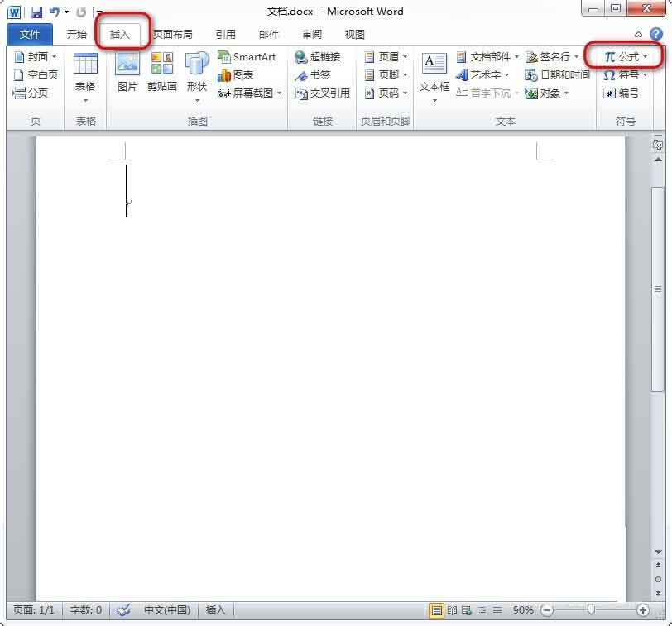672x626 pixels.
Task: Insert a page break (分页)
Action: pyautogui.click(x=30, y=93)
